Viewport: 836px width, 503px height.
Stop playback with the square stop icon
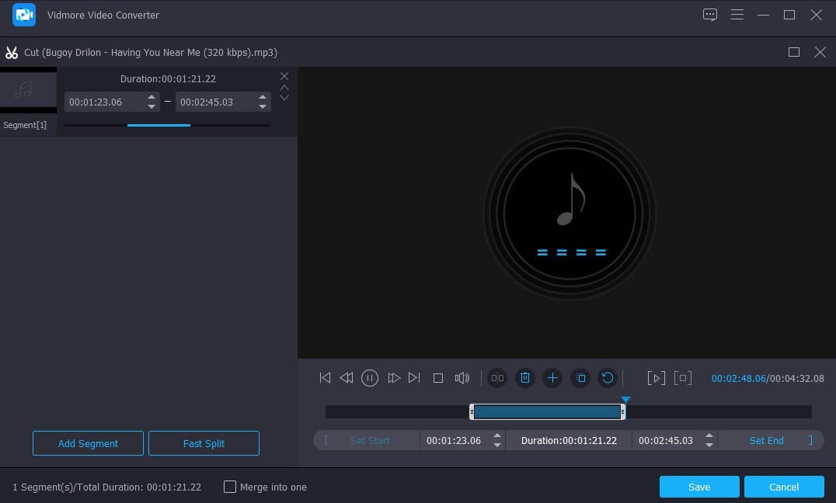point(438,378)
